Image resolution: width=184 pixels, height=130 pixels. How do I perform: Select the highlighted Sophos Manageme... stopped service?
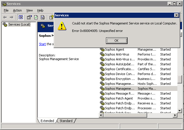[139, 89]
